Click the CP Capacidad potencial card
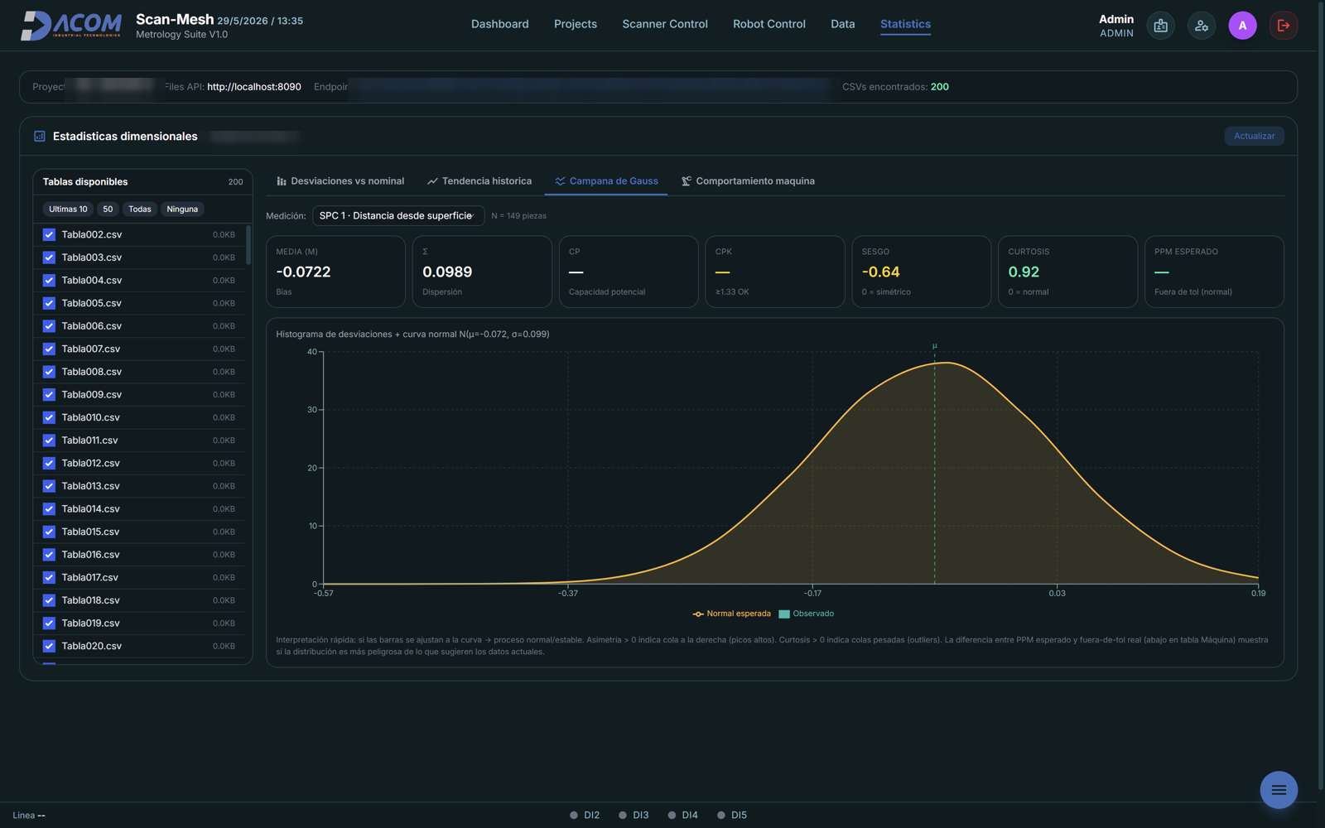Viewport: 1325px width, 828px height. 629,272
